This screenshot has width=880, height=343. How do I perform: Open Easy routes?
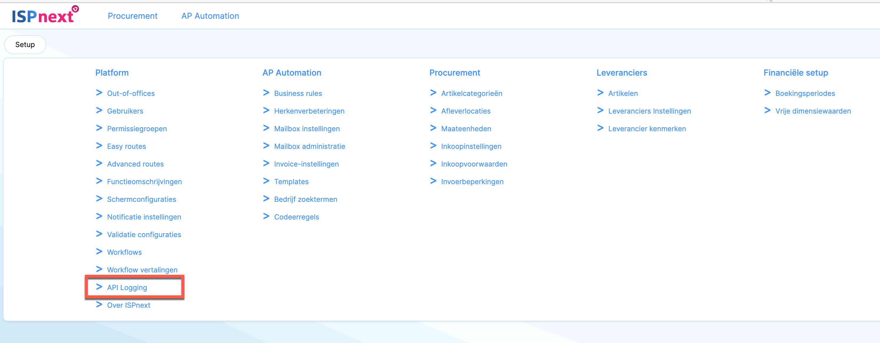126,146
